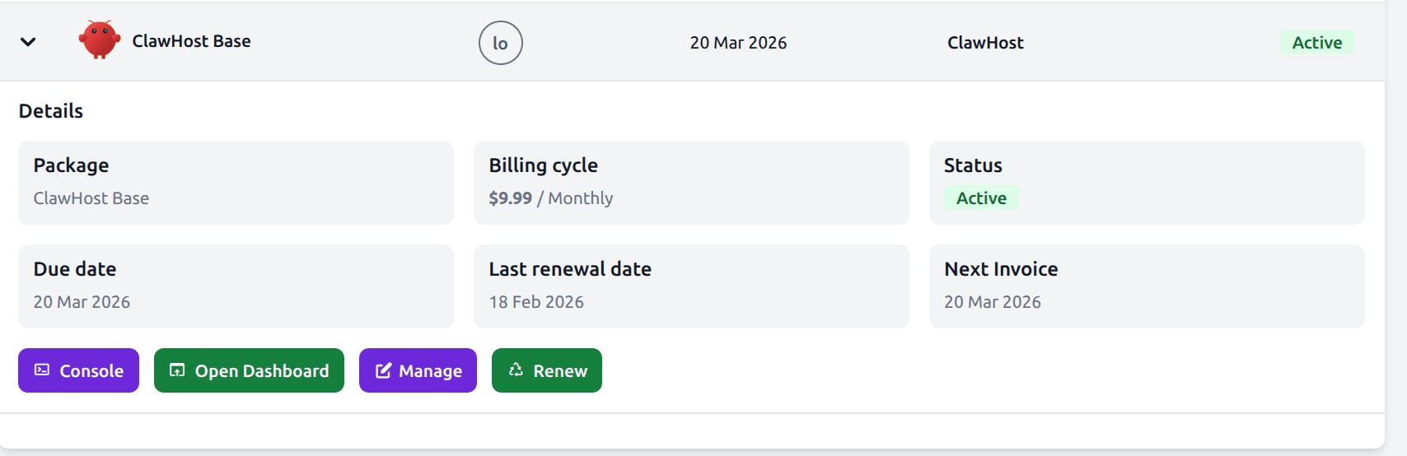Click the ClawHost Base service name in header row
1407x456 pixels.
(191, 41)
